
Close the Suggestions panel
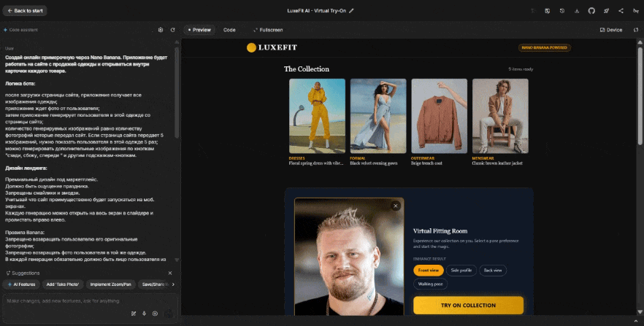coord(170,273)
